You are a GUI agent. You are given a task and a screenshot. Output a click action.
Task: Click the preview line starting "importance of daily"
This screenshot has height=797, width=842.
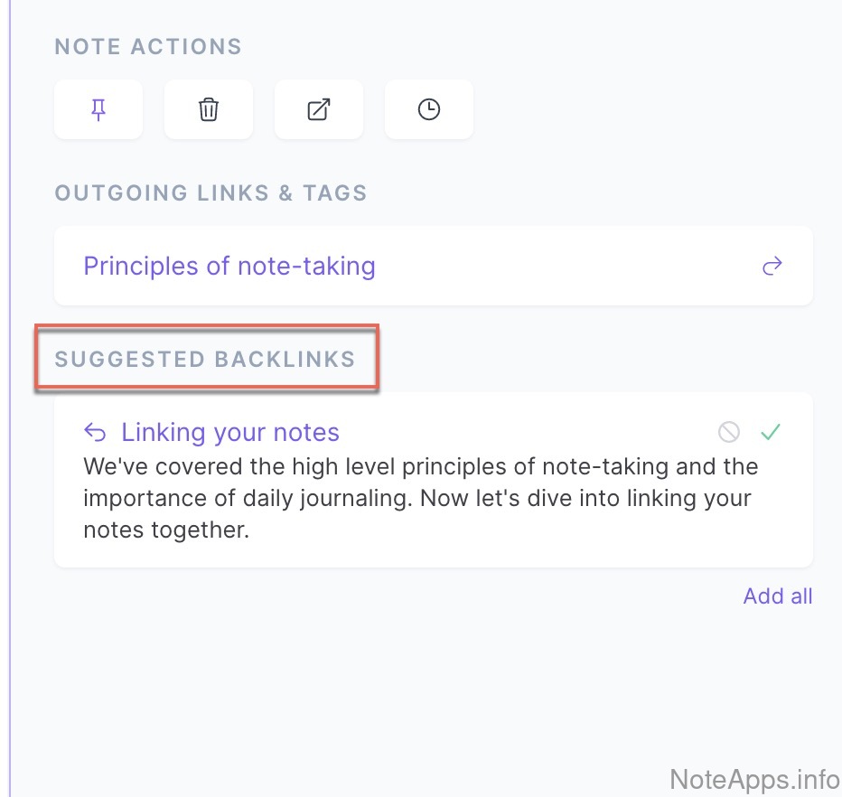[416, 499]
